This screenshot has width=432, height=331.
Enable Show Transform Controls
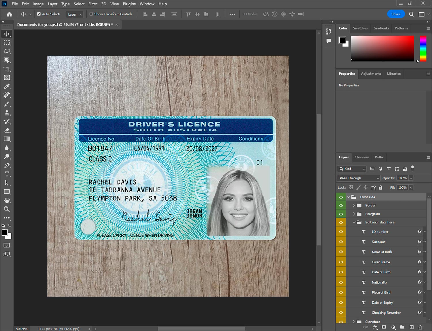tap(91, 14)
